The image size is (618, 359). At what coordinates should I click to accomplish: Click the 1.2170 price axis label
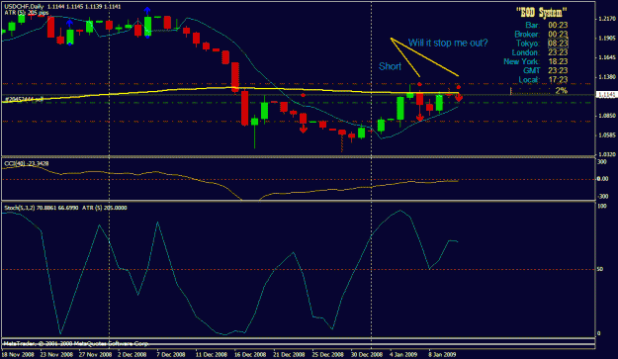click(x=607, y=19)
